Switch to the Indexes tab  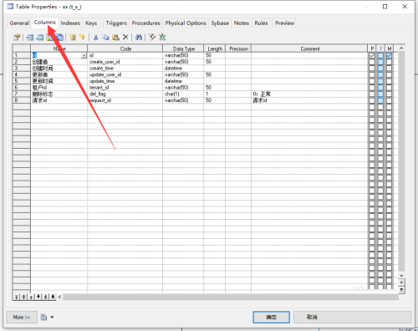pos(70,23)
